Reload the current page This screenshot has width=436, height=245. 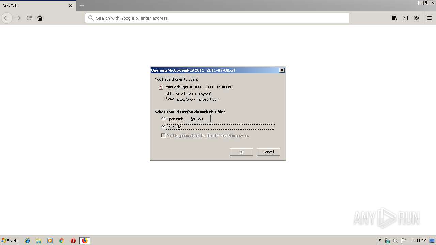[29, 18]
